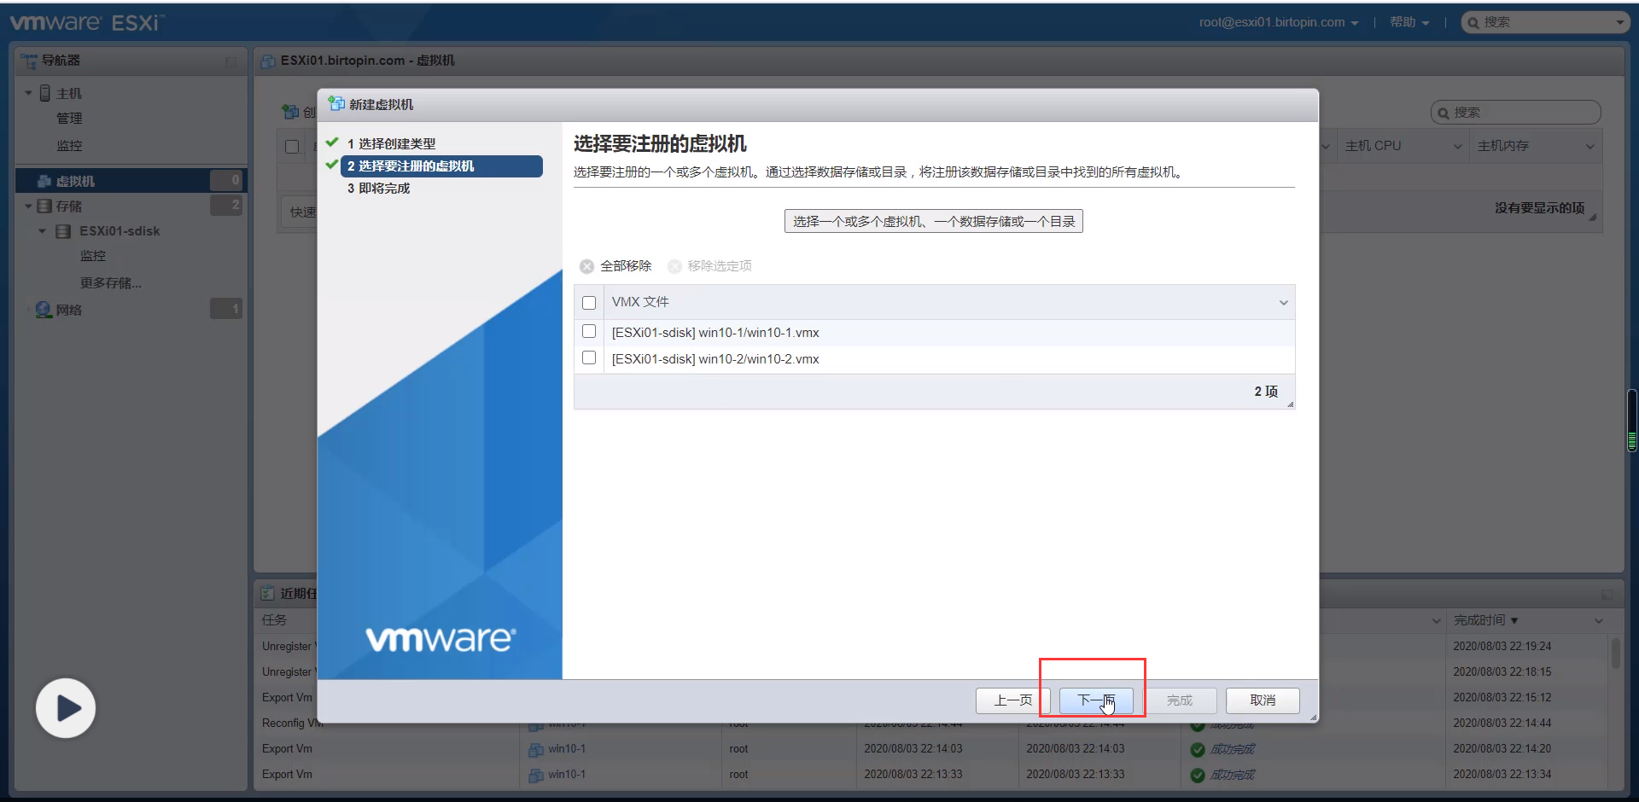Click the magnifier icon in the VM list search
This screenshot has width=1639, height=802.
coord(1444,113)
